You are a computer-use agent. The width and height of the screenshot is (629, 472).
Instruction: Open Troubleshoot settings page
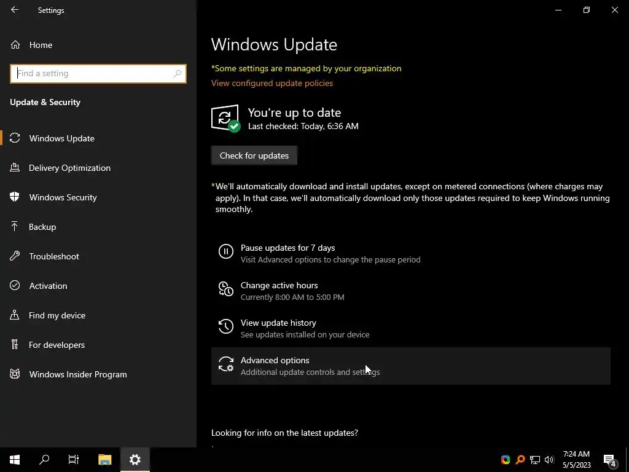(x=98, y=256)
